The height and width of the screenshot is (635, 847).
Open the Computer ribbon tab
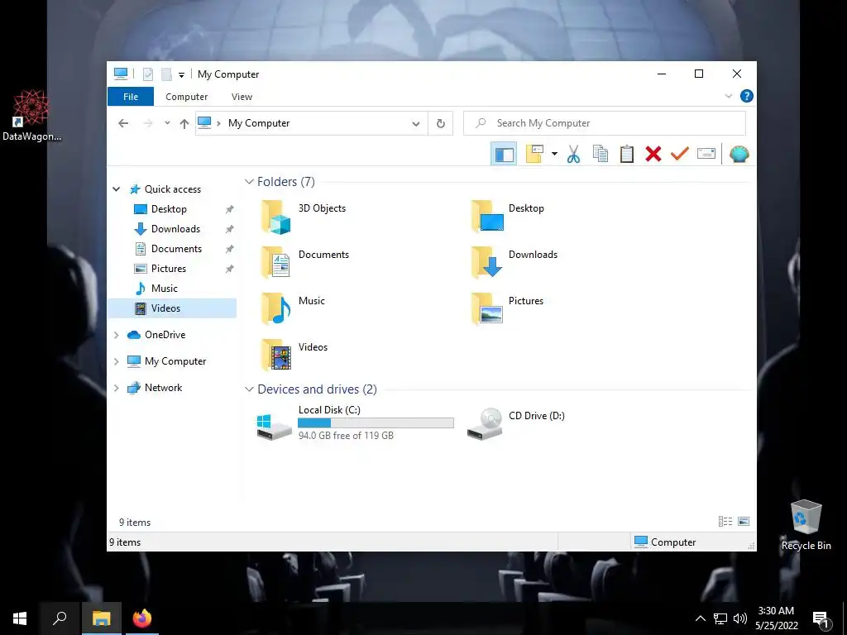186,97
